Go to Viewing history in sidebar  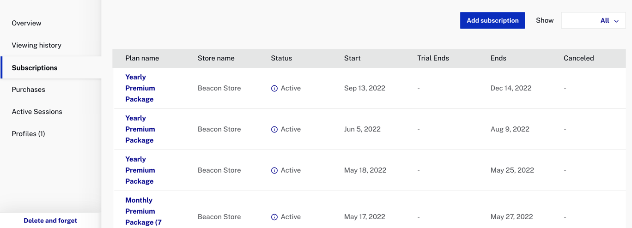36,45
